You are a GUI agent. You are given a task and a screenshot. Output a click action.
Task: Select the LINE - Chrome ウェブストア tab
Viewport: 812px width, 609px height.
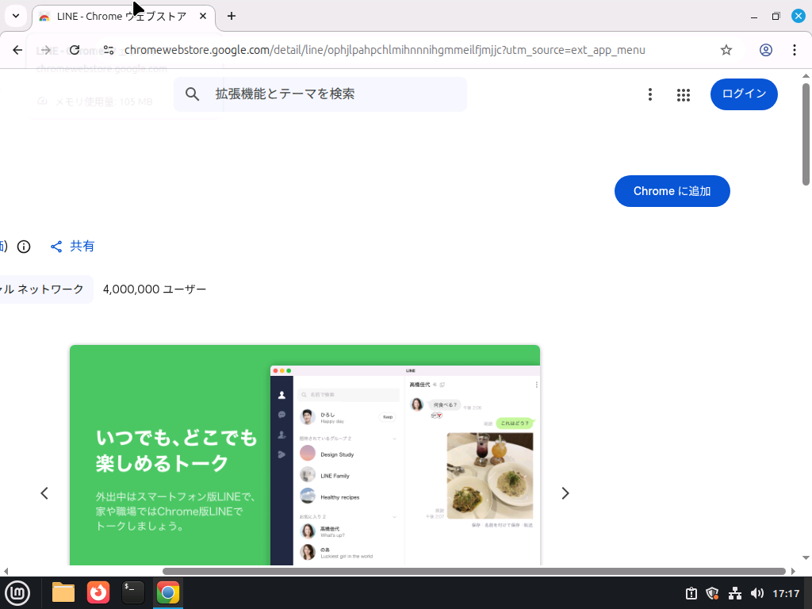pyautogui.click(x=119, y=16)
